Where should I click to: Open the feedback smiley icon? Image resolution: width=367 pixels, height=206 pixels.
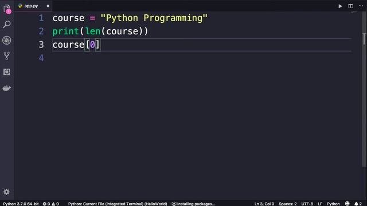347,204
